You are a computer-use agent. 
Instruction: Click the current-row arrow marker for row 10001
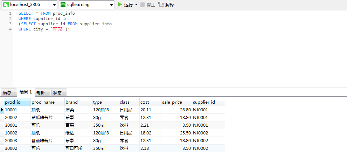pyautogui.click(x=2, y=110)
